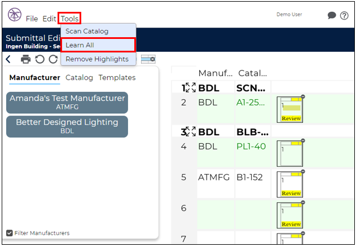Expand row 3 with the arrows icon
The width and height of the screenshot is (356, 247).
click(191, 131)
